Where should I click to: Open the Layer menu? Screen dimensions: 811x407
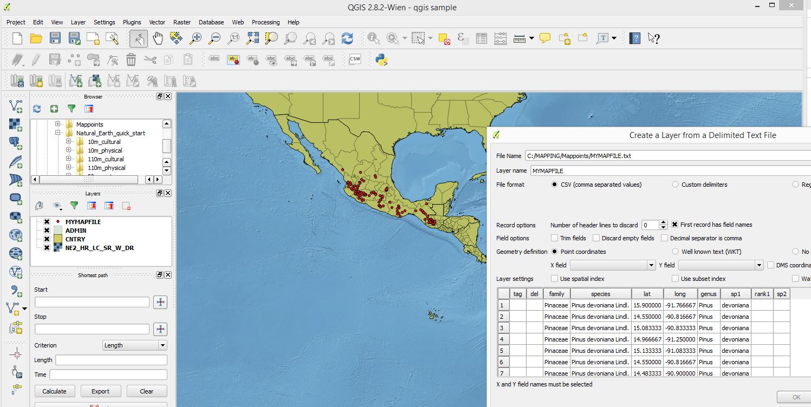78,22
